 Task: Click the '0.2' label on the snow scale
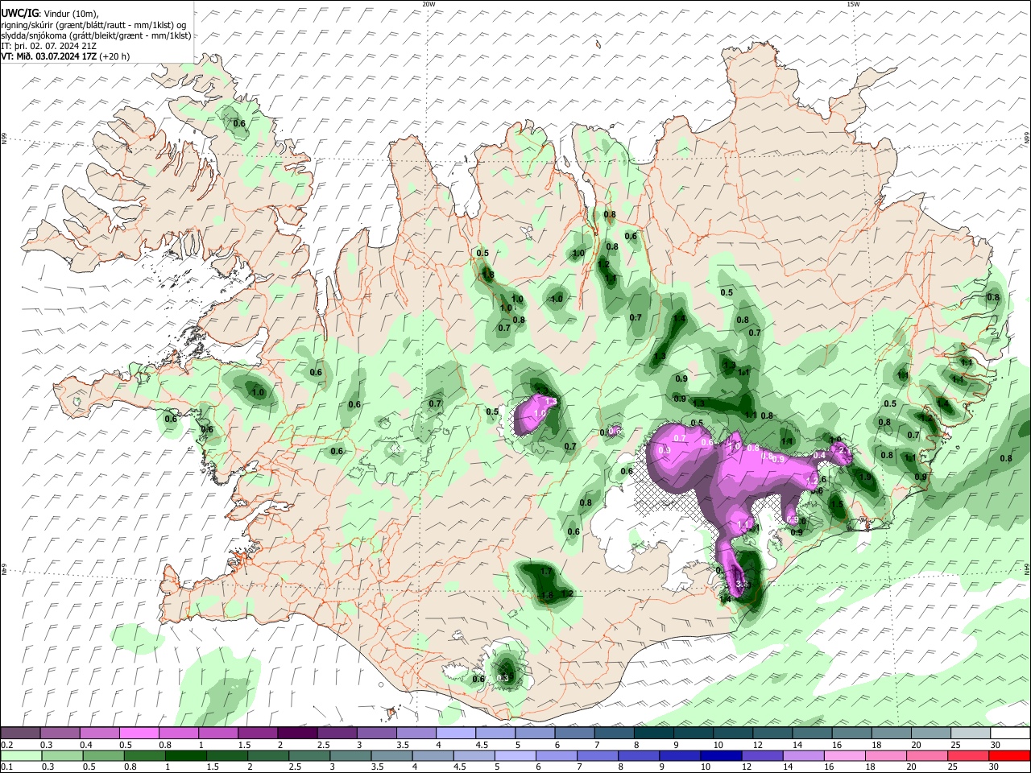6,745
